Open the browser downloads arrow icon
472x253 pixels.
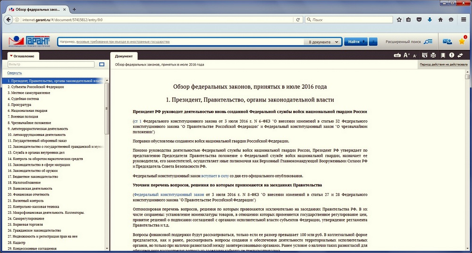pyautogui.click(x=430, y=19)
